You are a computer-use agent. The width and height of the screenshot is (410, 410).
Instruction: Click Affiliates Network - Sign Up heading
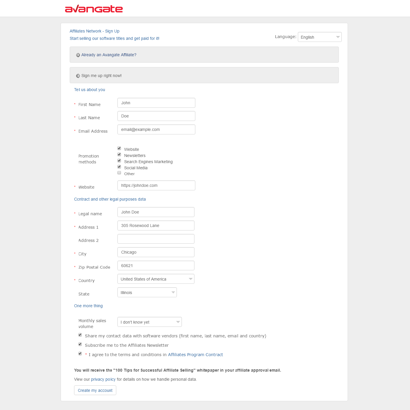[95, 31]
